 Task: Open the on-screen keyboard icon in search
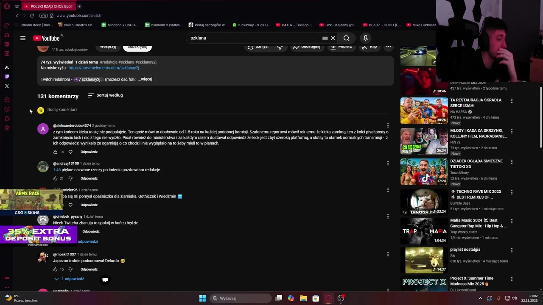coord(325,38)
